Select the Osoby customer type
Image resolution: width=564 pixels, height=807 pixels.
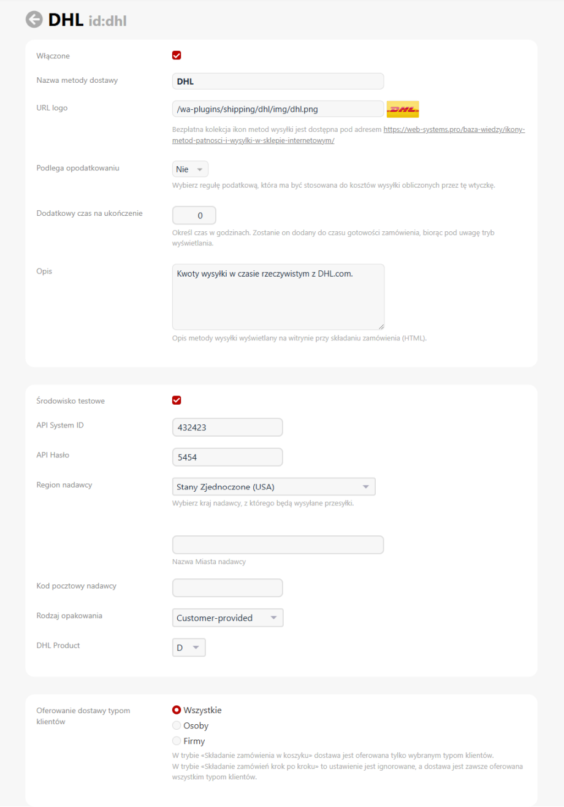[x=177, y=725]
